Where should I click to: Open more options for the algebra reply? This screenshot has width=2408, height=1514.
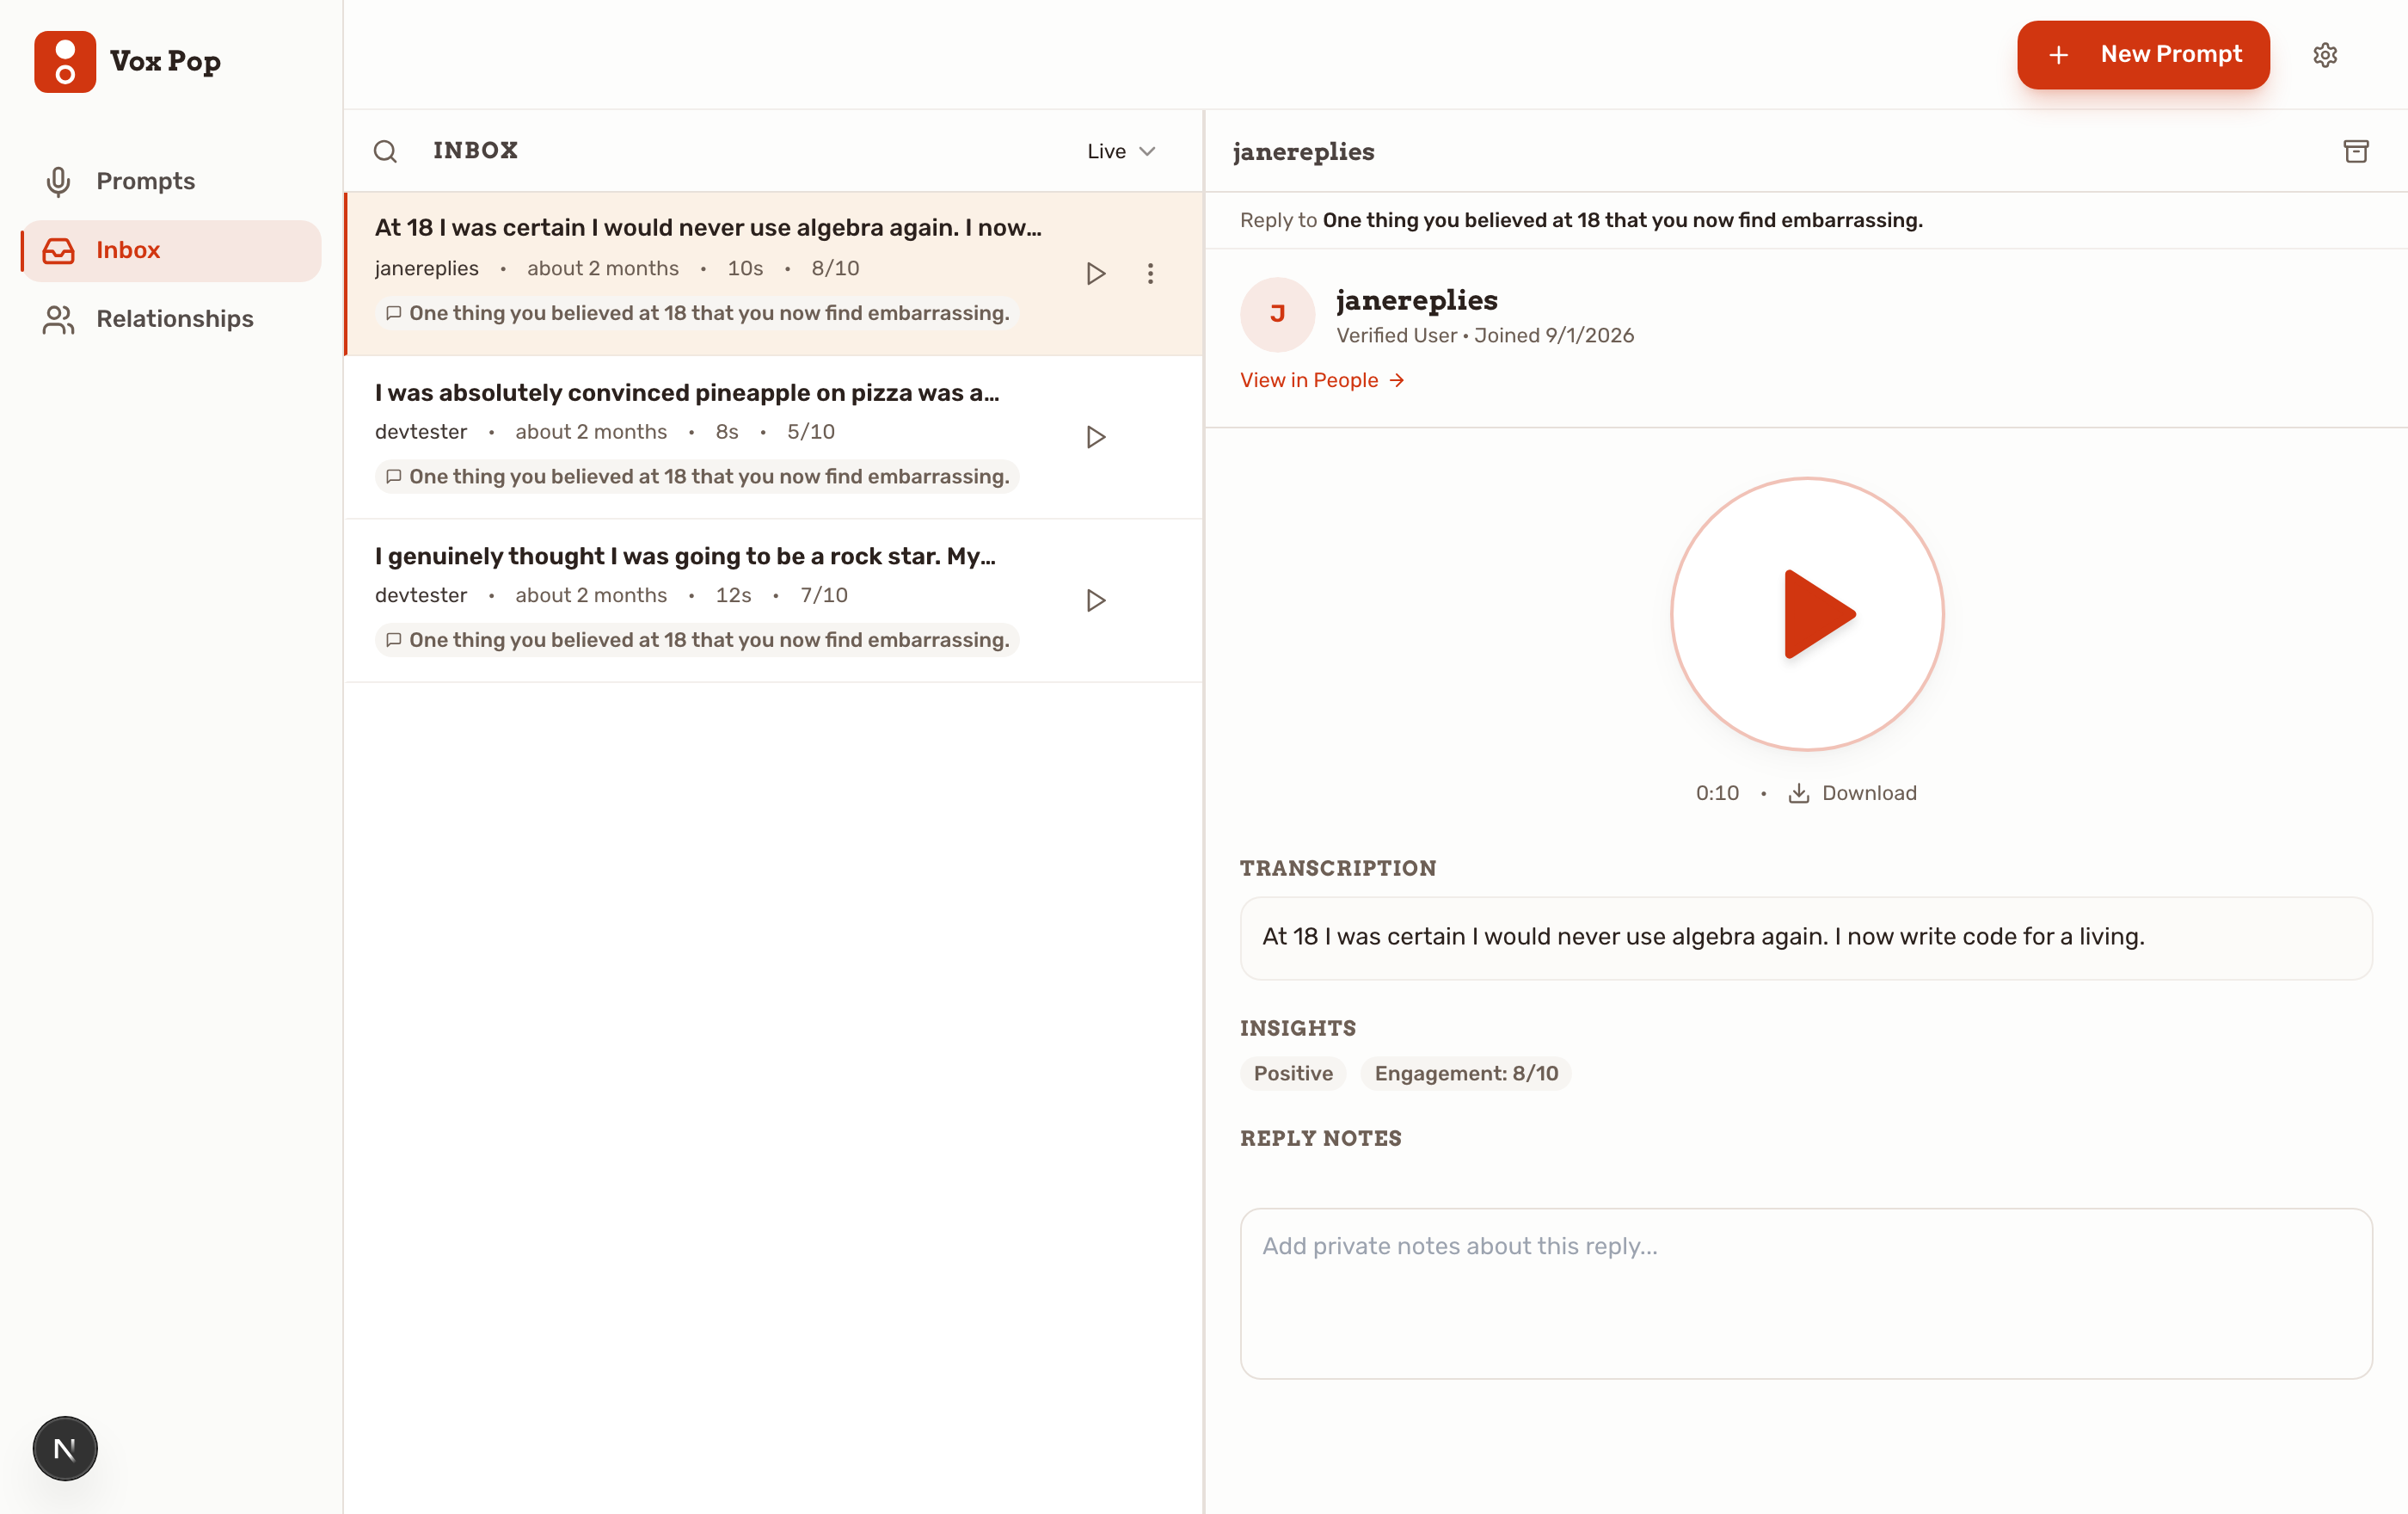[x=1150, y=273]
